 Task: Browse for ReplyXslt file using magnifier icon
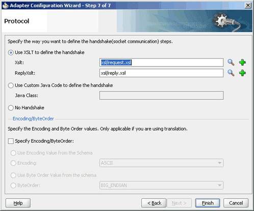pos(231,73)
